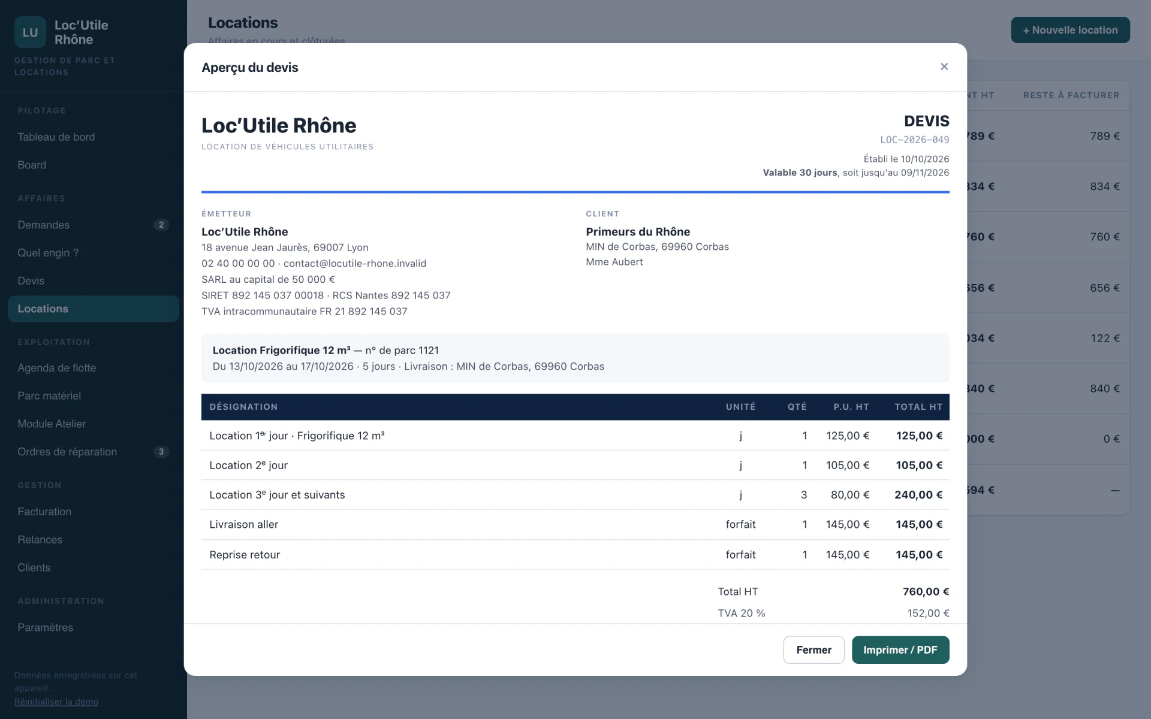Click the Demandes badge showing 2

point(161,225)
